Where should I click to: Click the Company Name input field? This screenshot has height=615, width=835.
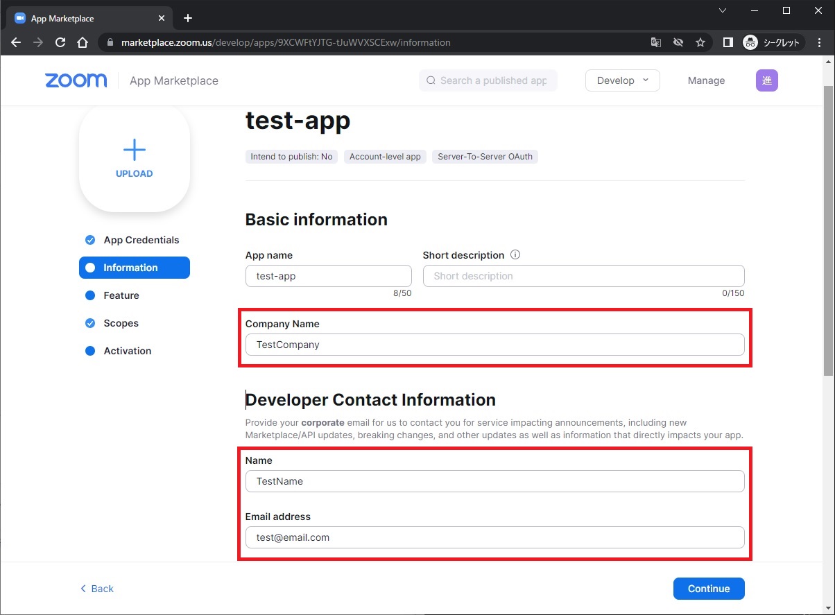click(x=494, y=345)
